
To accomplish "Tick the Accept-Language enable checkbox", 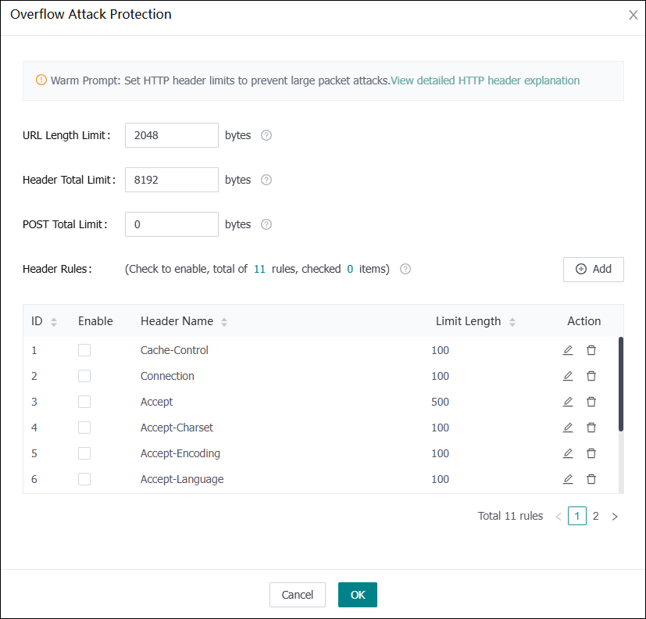I will [84, 479].
